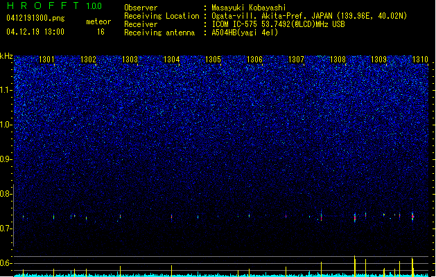
Task: Click the kHz axis unit label
Action: [x=6, y=56]
